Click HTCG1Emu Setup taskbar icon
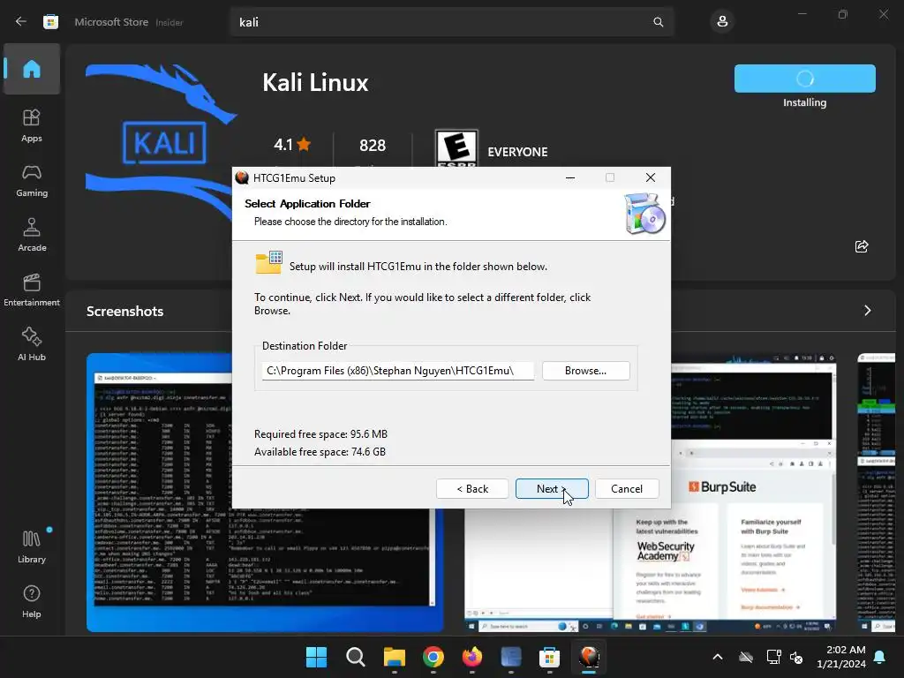The height and width of the screenshot is (678, 904). (x=589, y=657)
